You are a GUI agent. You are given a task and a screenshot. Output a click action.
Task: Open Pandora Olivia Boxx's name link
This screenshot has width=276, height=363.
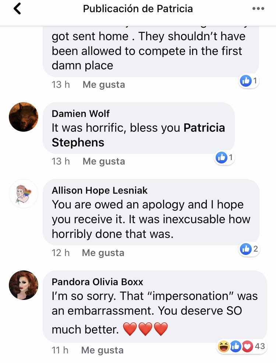point(98,282)
